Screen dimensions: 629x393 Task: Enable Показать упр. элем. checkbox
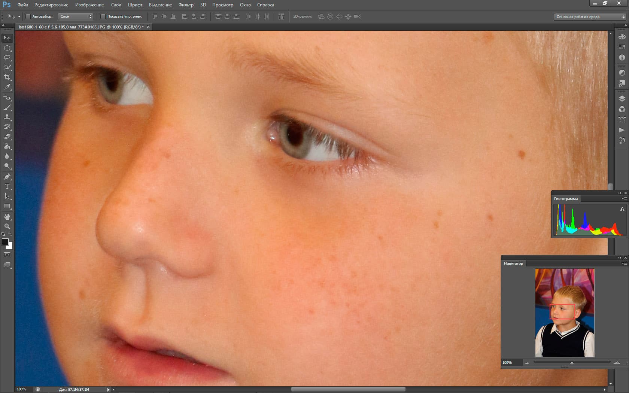pyautogui.click(x=103, y=16)
